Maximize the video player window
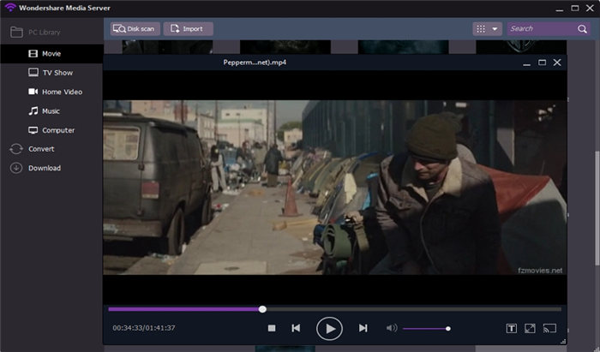Image resolution: width=600 pixels, height=352 pixels. coord(542,63)
